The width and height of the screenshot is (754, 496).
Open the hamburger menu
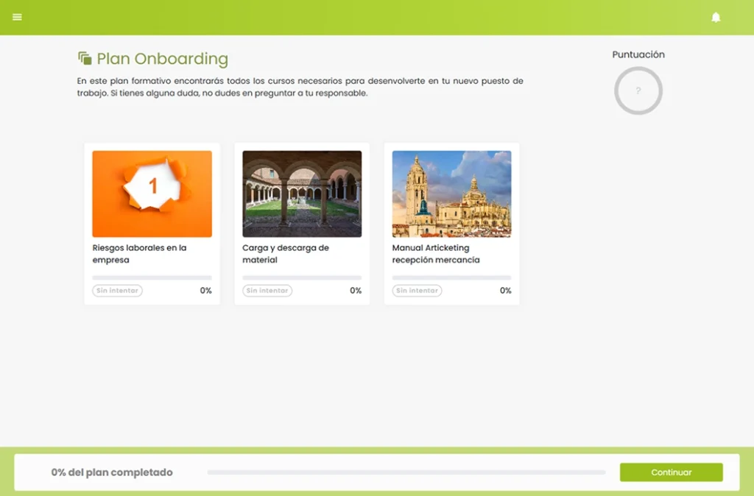pos(18,17)
